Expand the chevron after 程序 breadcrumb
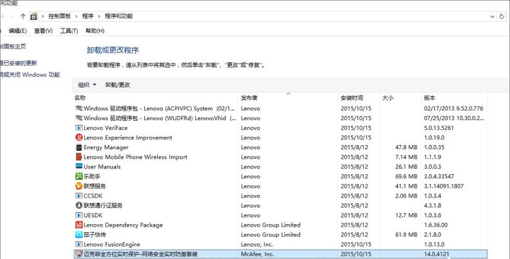The height and width of the screenshot is (259, 510). (x=99, y=16)
